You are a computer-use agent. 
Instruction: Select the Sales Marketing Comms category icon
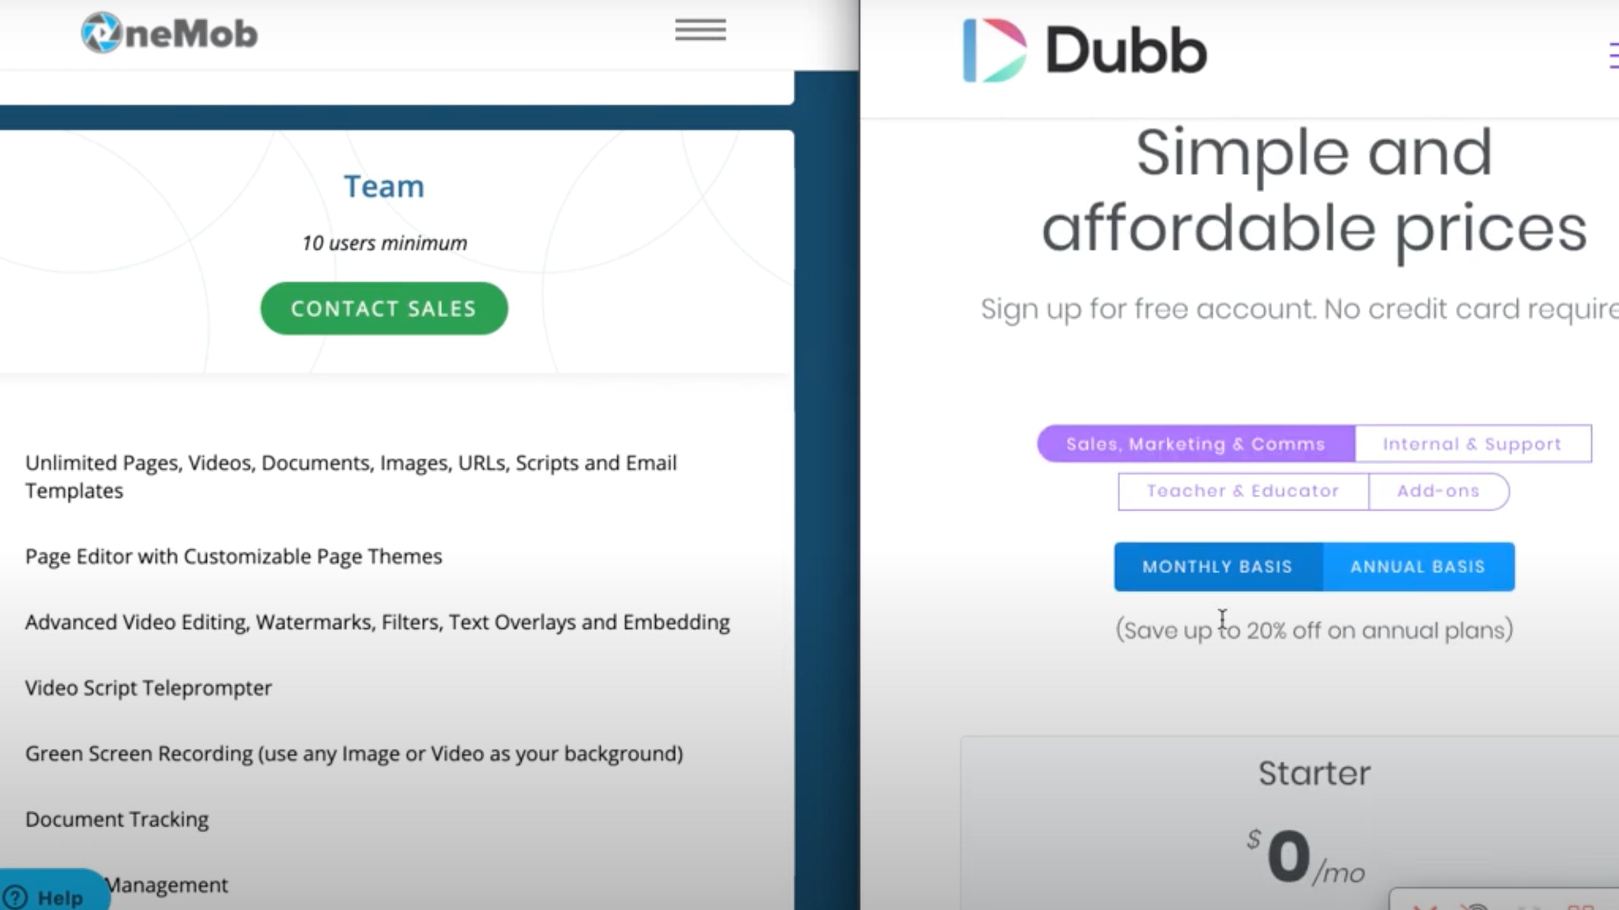1194,444
